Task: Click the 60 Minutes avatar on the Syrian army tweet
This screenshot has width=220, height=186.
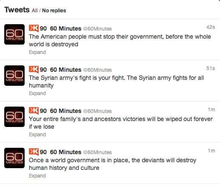Action: pos(14,76)
